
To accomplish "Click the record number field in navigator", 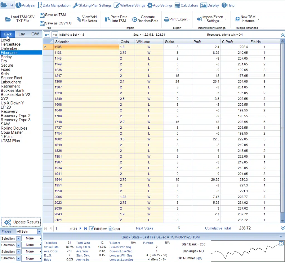I will click(x=61, y=229).
